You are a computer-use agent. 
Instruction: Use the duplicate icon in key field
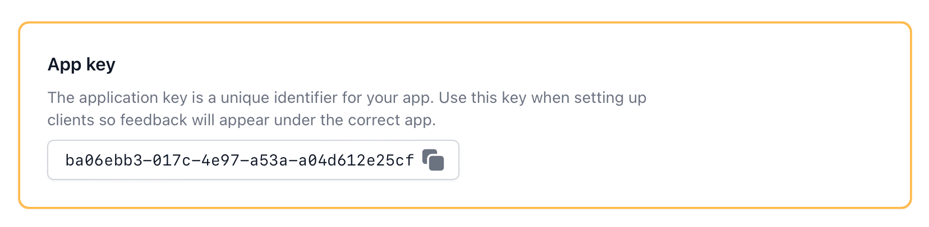[433, 160]
